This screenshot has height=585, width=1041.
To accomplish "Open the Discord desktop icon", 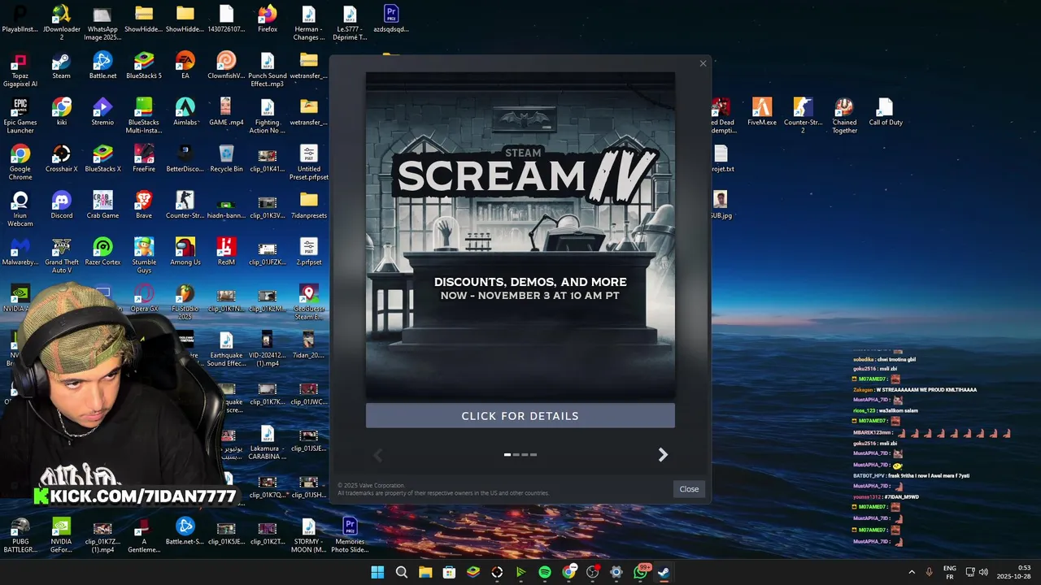I will (61, 206).
